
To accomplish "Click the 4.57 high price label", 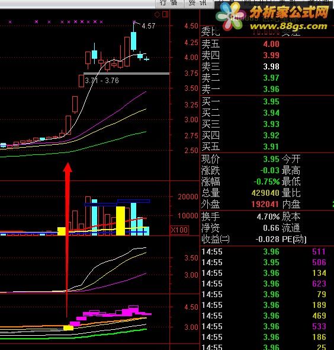I will (149, 26).
